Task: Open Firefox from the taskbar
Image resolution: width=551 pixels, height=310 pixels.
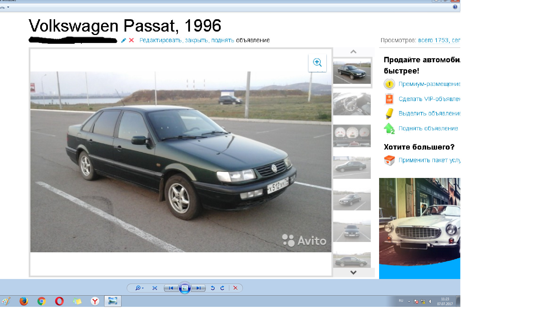Action: pos(24,301)
